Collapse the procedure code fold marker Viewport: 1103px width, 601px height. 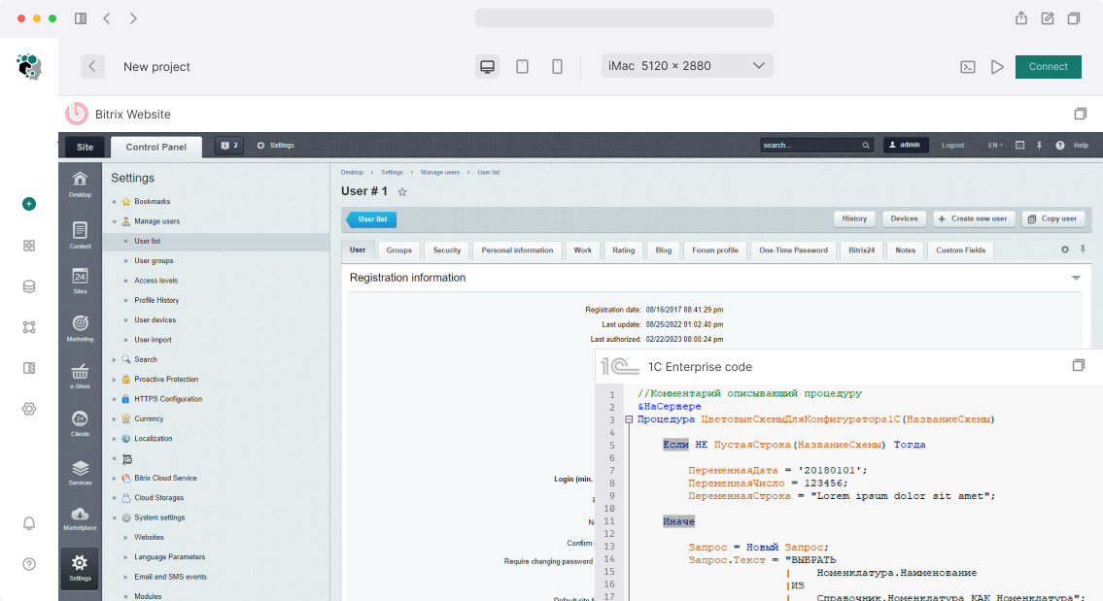[x=629, y=419]
